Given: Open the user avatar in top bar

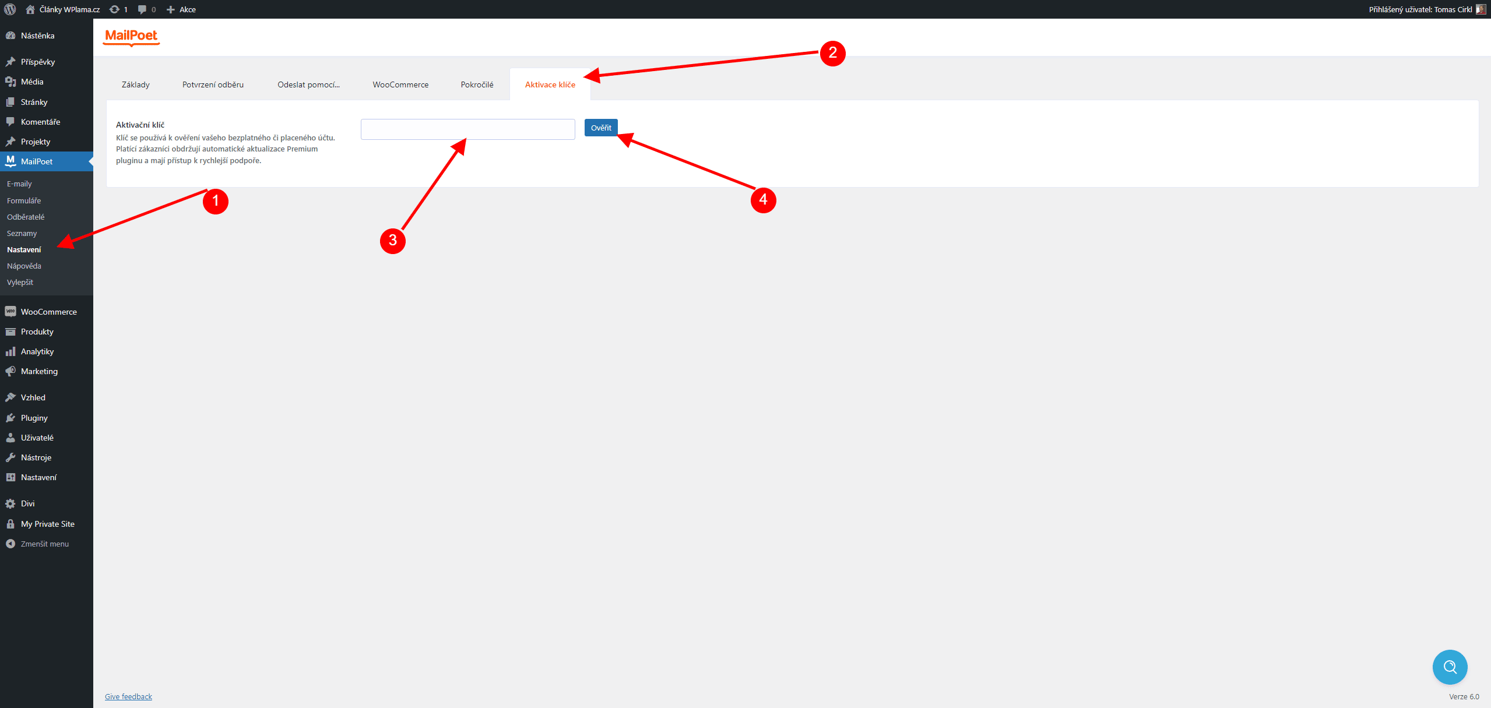Looking at the screenshot, I should click(1481, 9).
